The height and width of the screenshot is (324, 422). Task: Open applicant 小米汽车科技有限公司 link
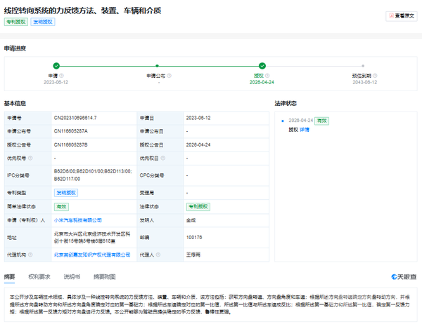[84, 220]
